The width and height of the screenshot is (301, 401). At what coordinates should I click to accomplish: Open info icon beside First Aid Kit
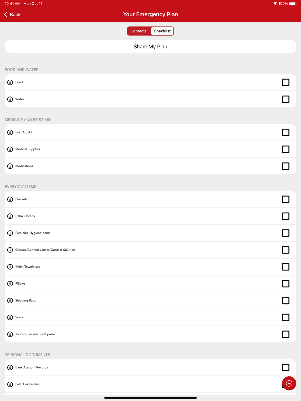pos(10,133)
